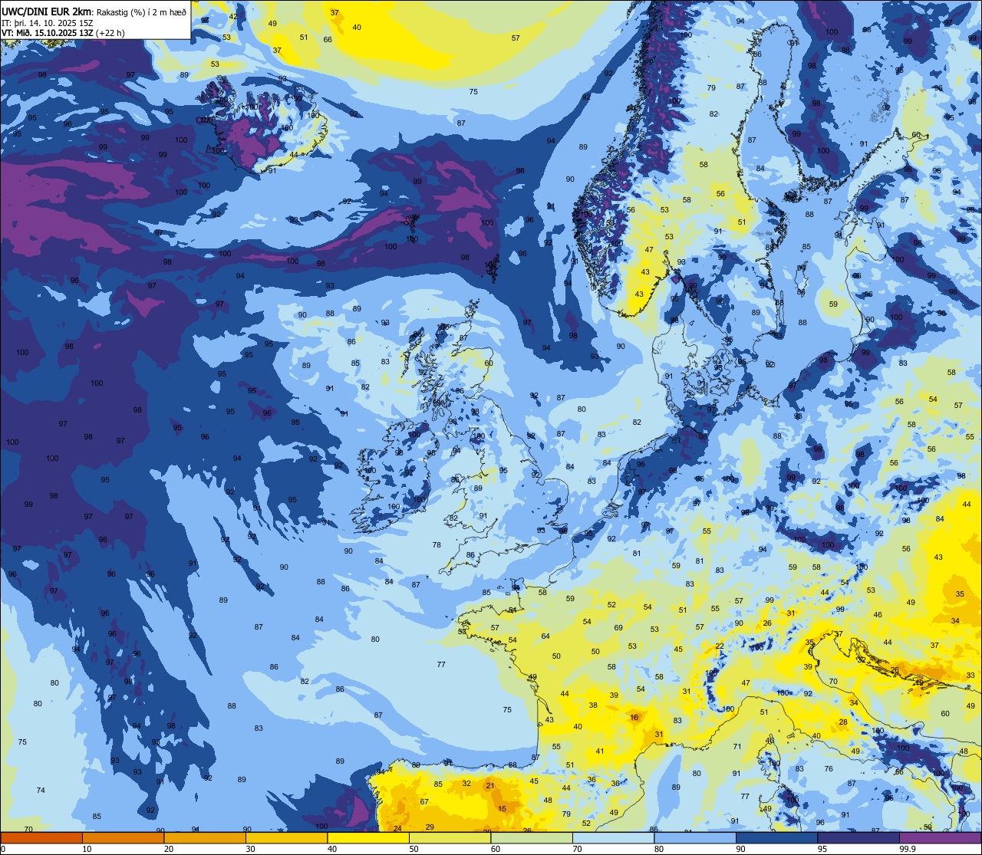Click the legend tick label 30

pos(250,849)
